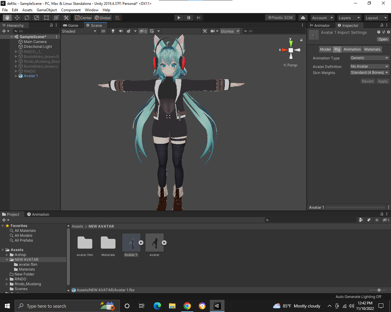Toggle hidden objects visibility counter in Scene view
This screenshot has width=391, height=312.
click(x=143, y=31)
